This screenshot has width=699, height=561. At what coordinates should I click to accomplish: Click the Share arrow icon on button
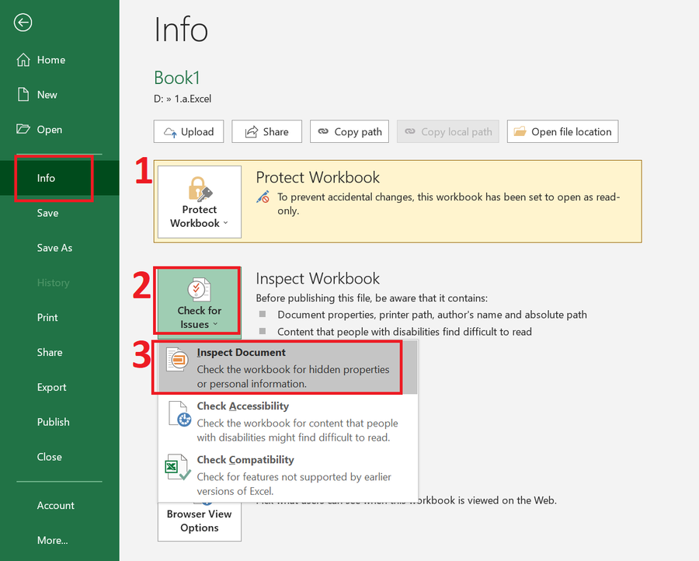(x=252, y=131)
